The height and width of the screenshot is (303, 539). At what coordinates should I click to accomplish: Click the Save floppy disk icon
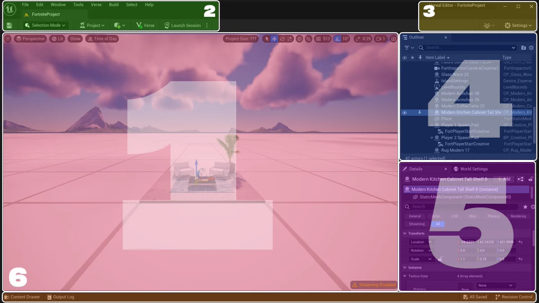point(9,26)
